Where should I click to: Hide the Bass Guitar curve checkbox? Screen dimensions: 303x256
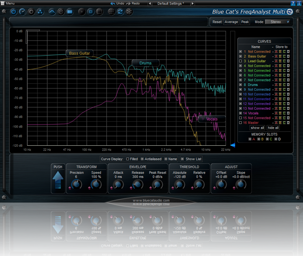click(240, 56)
